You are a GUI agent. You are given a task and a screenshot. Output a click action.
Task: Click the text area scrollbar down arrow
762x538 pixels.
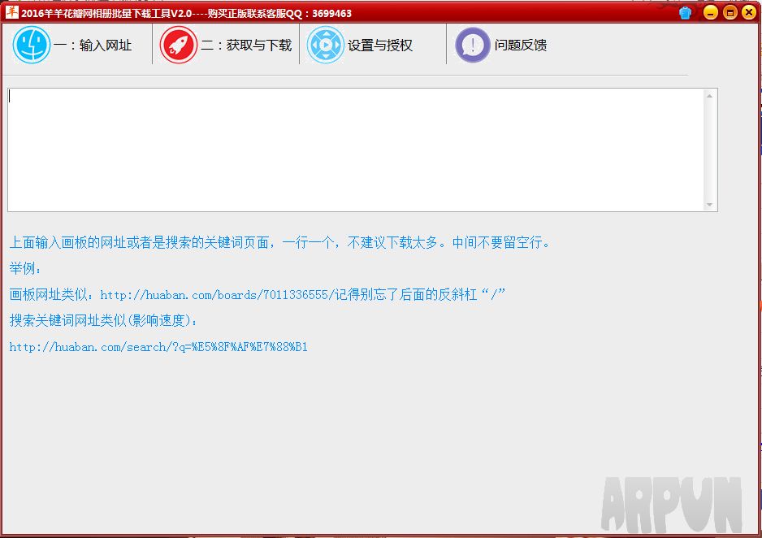(709, 205)
